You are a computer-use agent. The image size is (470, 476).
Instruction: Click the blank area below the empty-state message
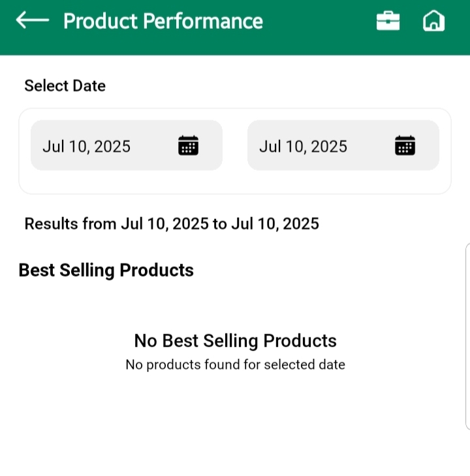pos(235,425)
